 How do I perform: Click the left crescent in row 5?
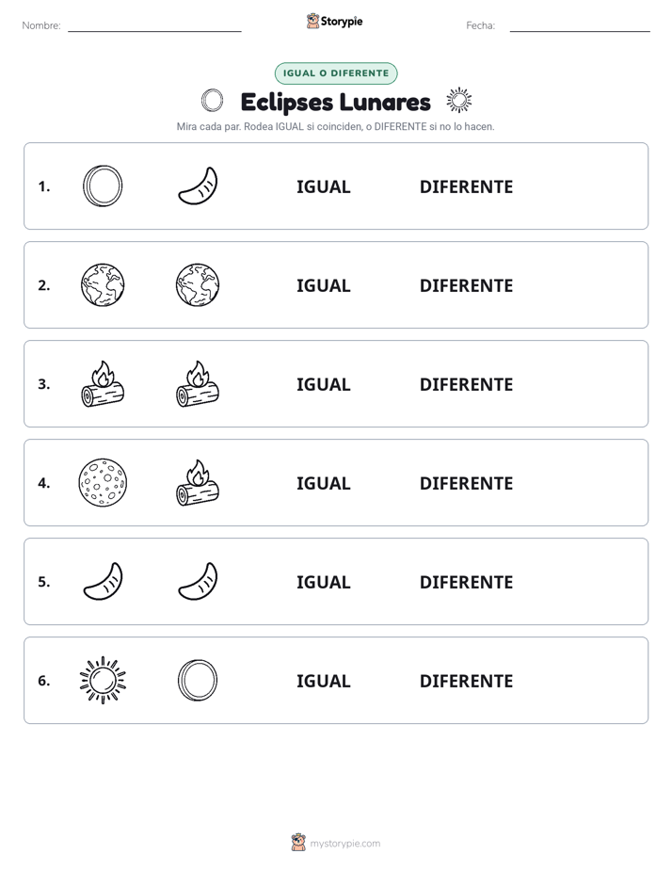coord(103,582)
